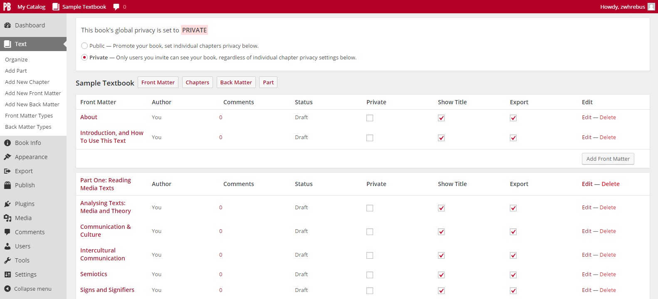The width and height of the screenshot is (658, 299).
Task: Open Semiotics chapter link
Action: (x=94, y=274)
